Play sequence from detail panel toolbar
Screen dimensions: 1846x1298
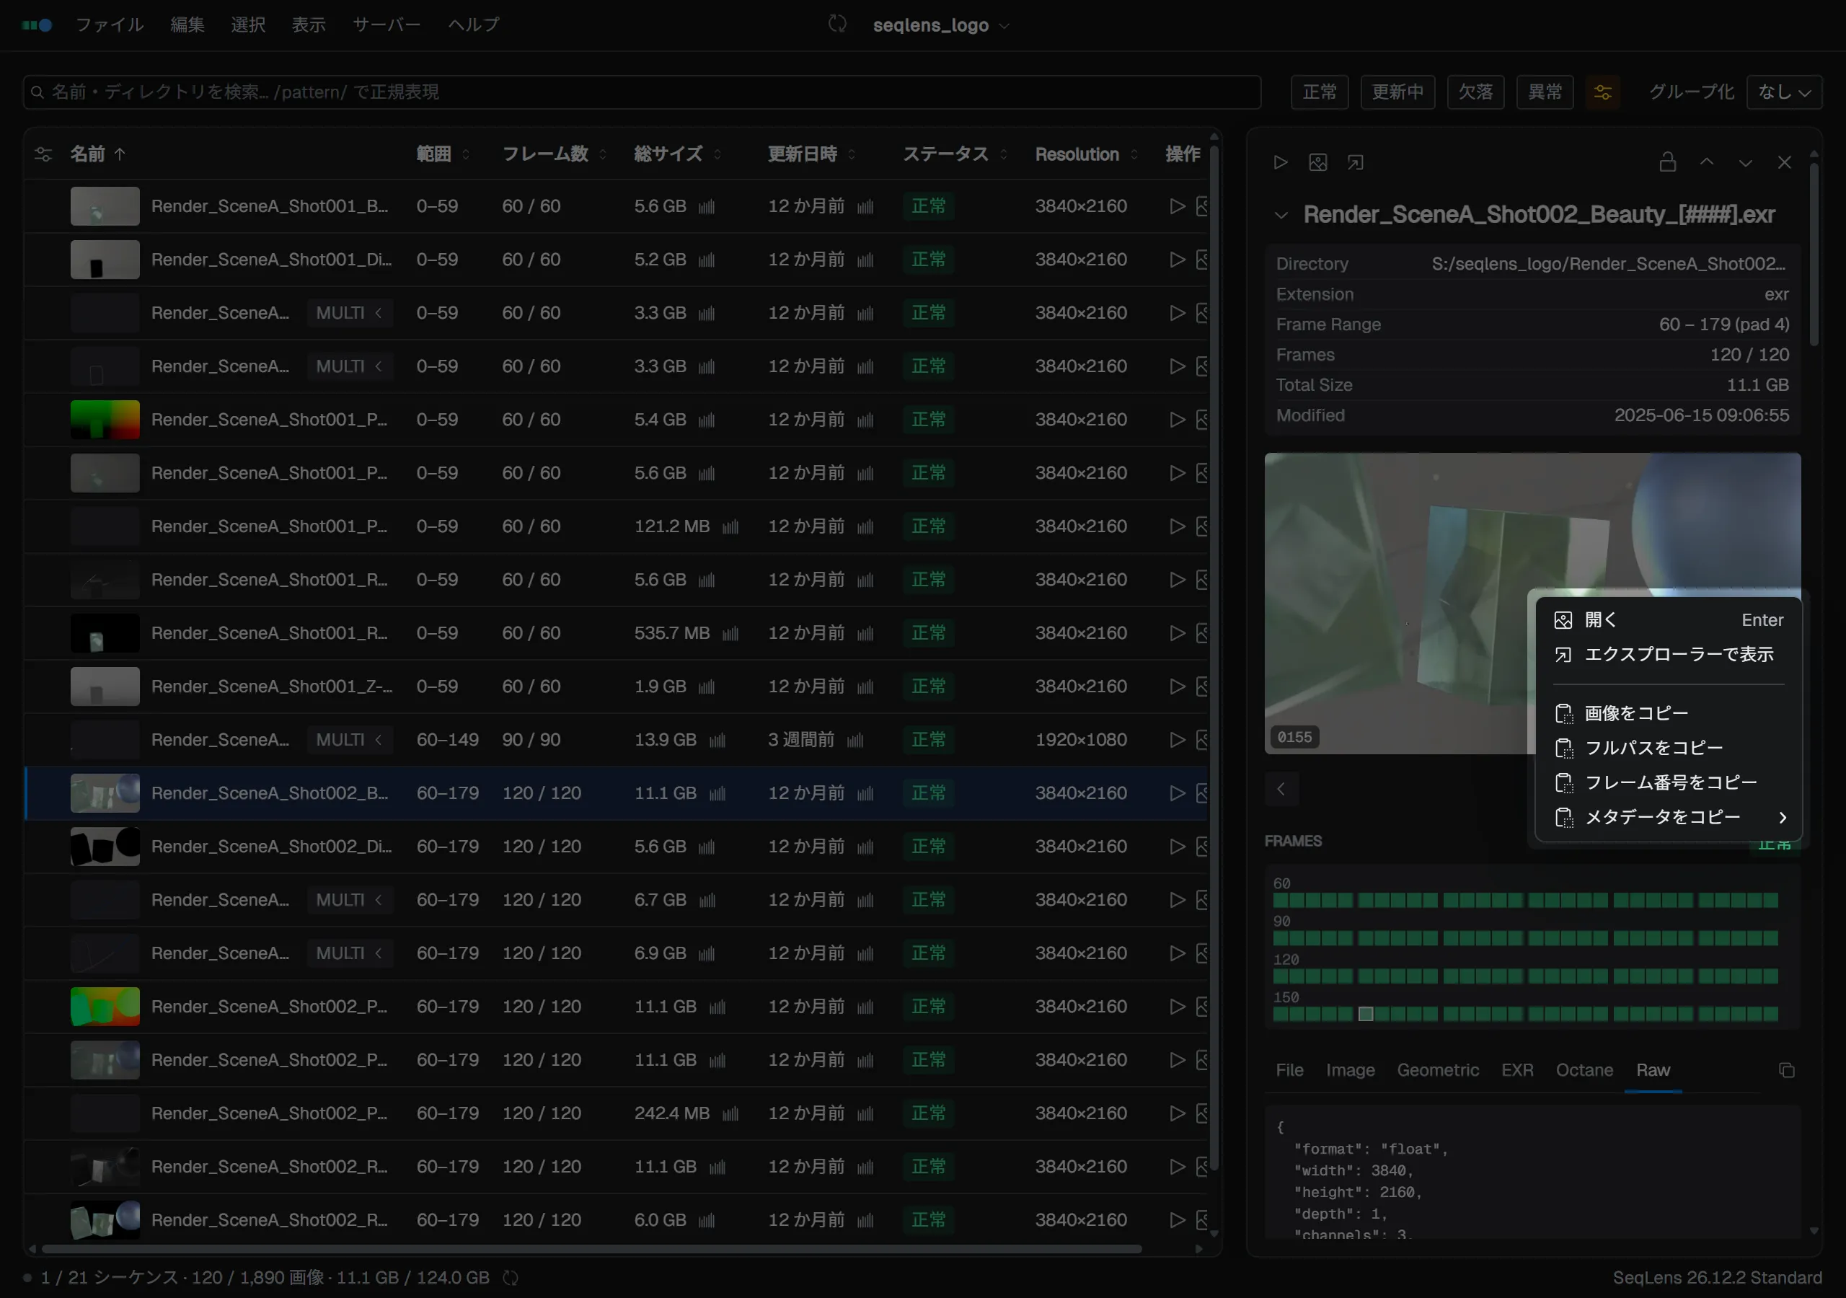point(1280,162)
